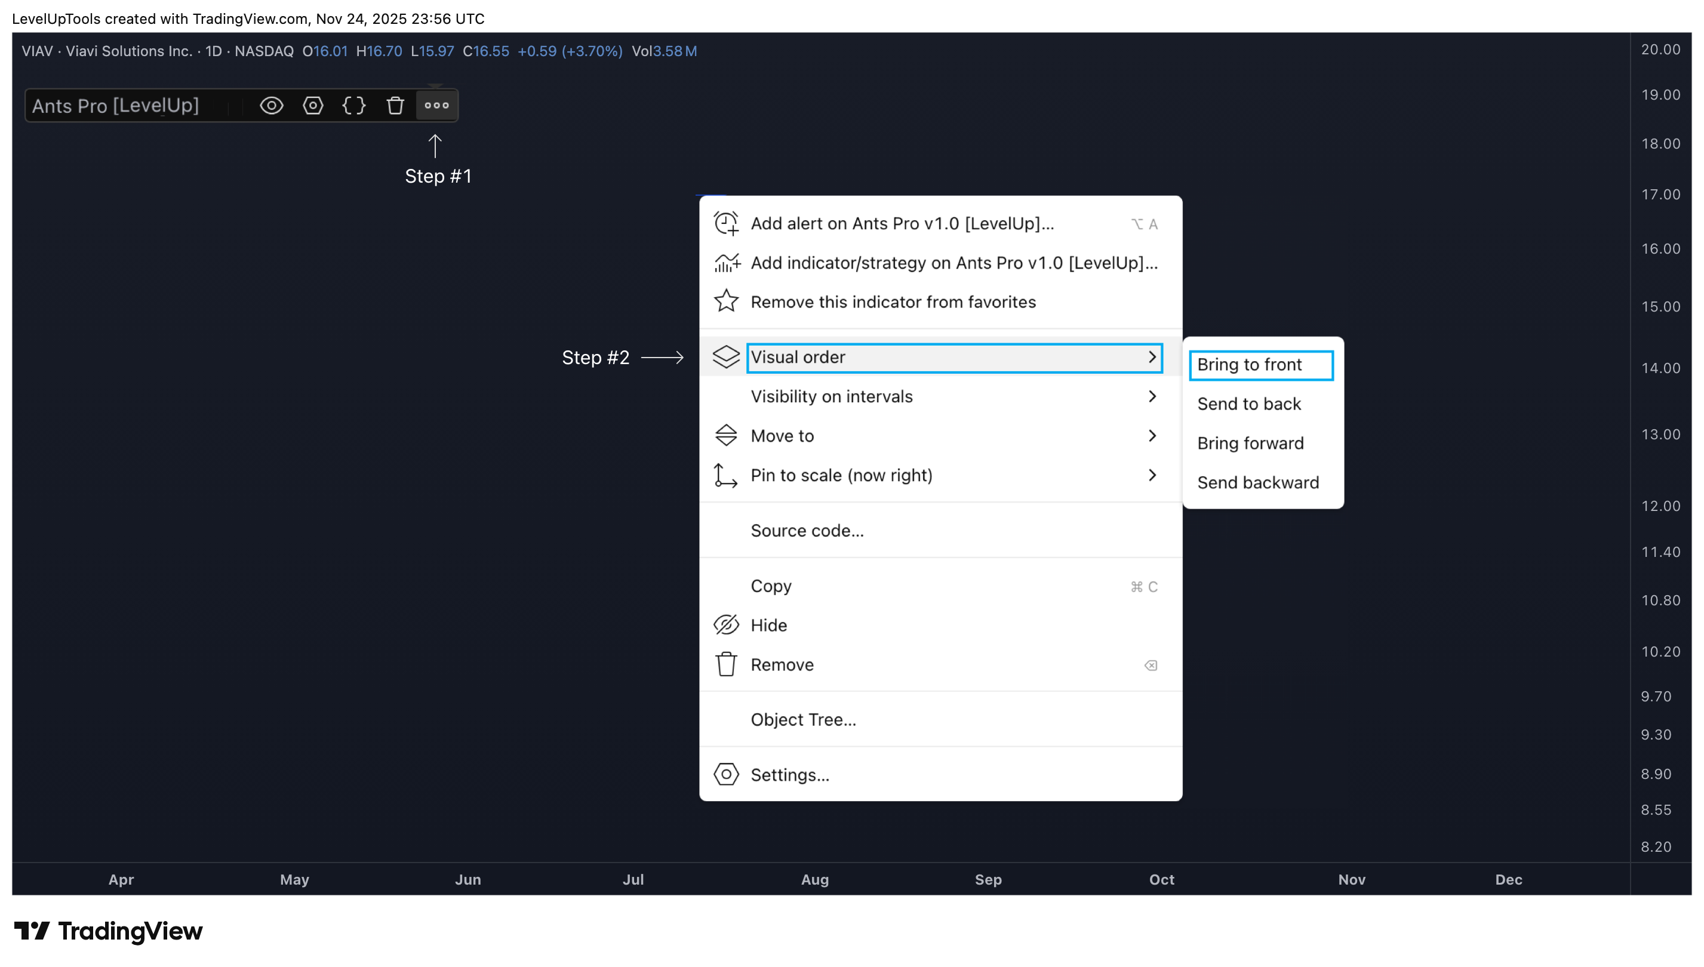Click the close price C16.55 value
The image size is (1704, 967).
485,51
